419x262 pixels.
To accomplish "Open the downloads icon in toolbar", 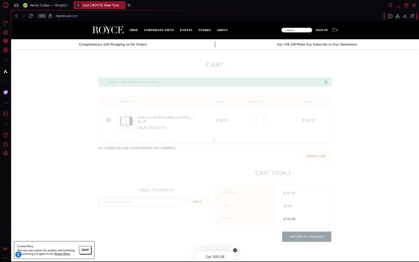I will tap(405, 16).
